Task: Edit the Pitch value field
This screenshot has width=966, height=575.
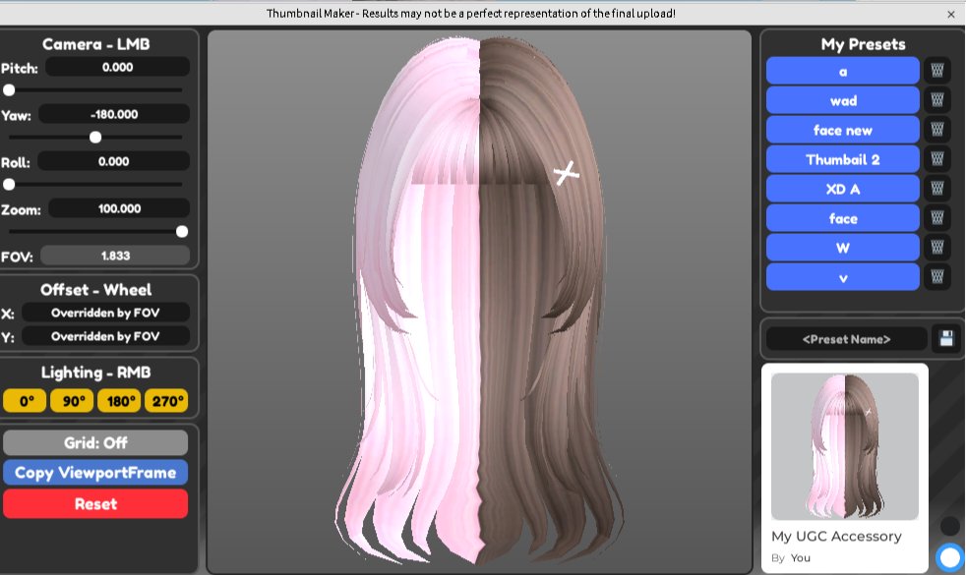Action: (117, 67)
